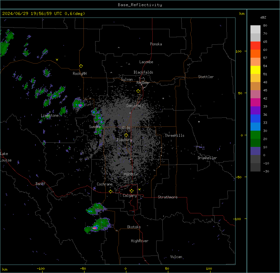280x273 pixels.
Task: Select the Olds town label
Action: (x=126, y=128)
